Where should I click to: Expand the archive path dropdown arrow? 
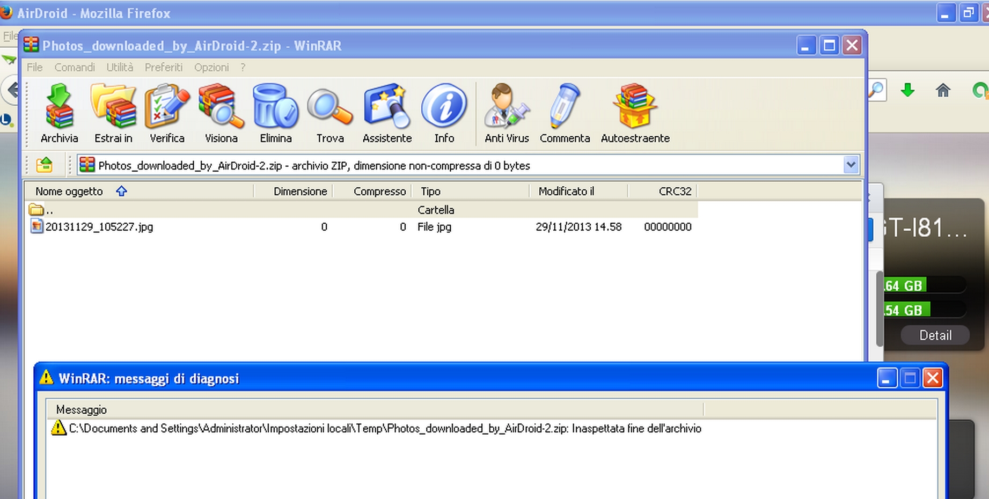coord(851,165)
